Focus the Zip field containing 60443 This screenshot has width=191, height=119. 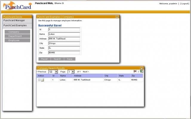(x=64, y=52)
